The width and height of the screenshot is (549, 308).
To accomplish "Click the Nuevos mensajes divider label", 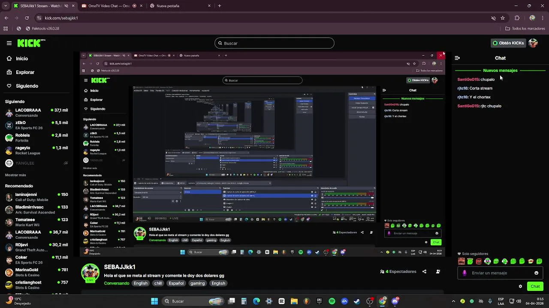I will [x=500, y=70].
